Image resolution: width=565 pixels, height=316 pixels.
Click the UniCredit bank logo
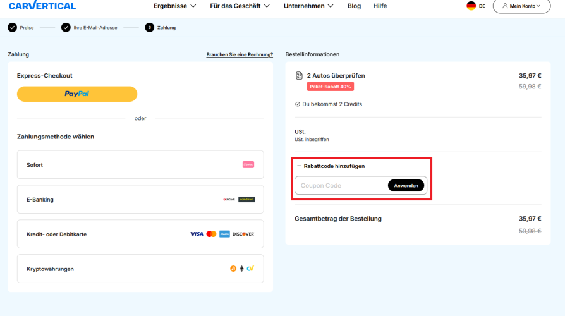(x=229, y=199)
